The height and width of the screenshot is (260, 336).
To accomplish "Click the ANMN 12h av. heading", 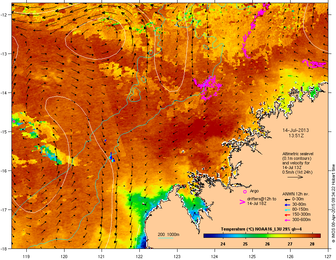I will 296,194.
